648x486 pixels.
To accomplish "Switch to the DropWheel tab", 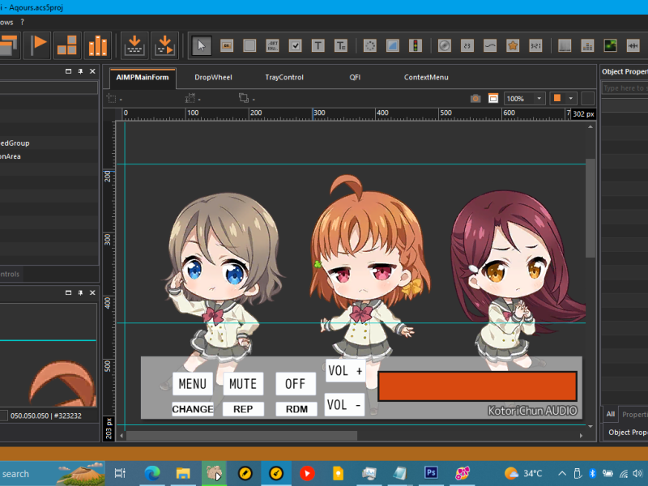I will (x=213, y=77).
